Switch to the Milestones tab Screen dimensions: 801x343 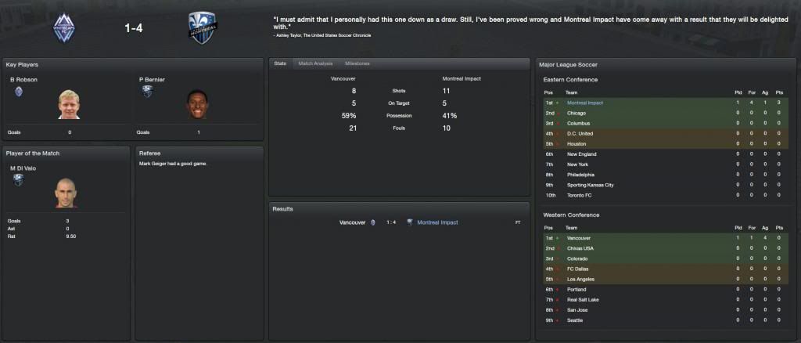[x=357, y=63]
